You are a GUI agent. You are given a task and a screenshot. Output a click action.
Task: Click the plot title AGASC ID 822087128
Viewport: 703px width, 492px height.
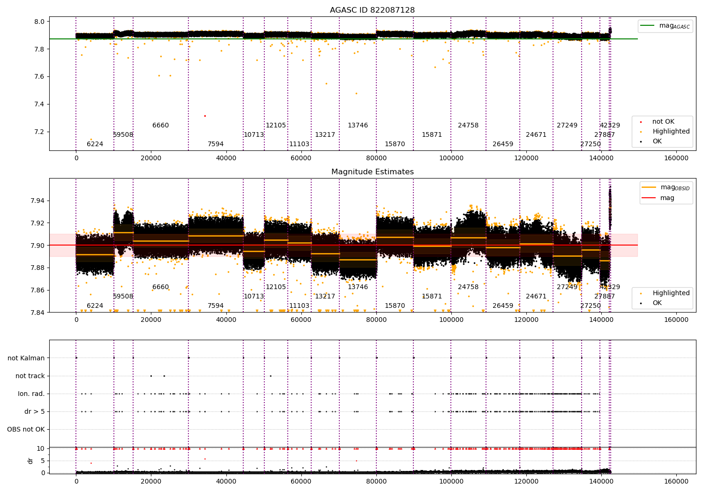pyautogui.click(x=372, y=10)
